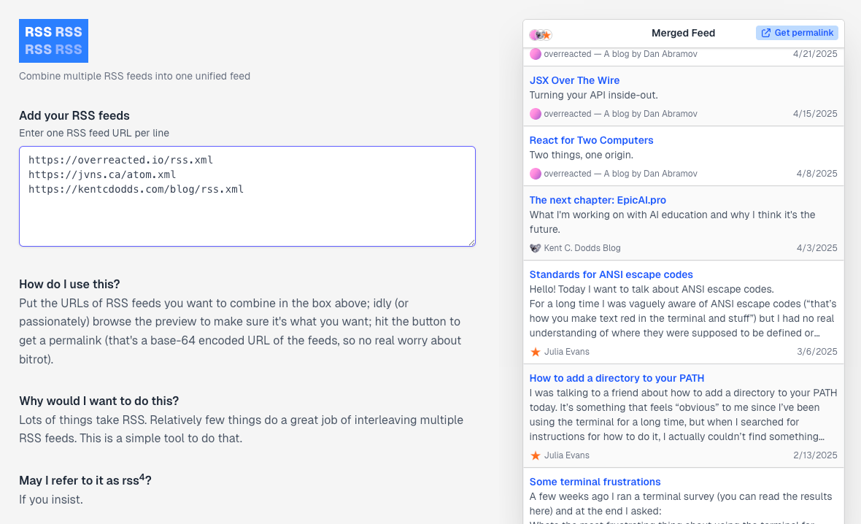Click the Kent C. Dodds Blog koala favicon
This screenshot has height=524, width=861.
pyautogui.click(x=536, y=248)
